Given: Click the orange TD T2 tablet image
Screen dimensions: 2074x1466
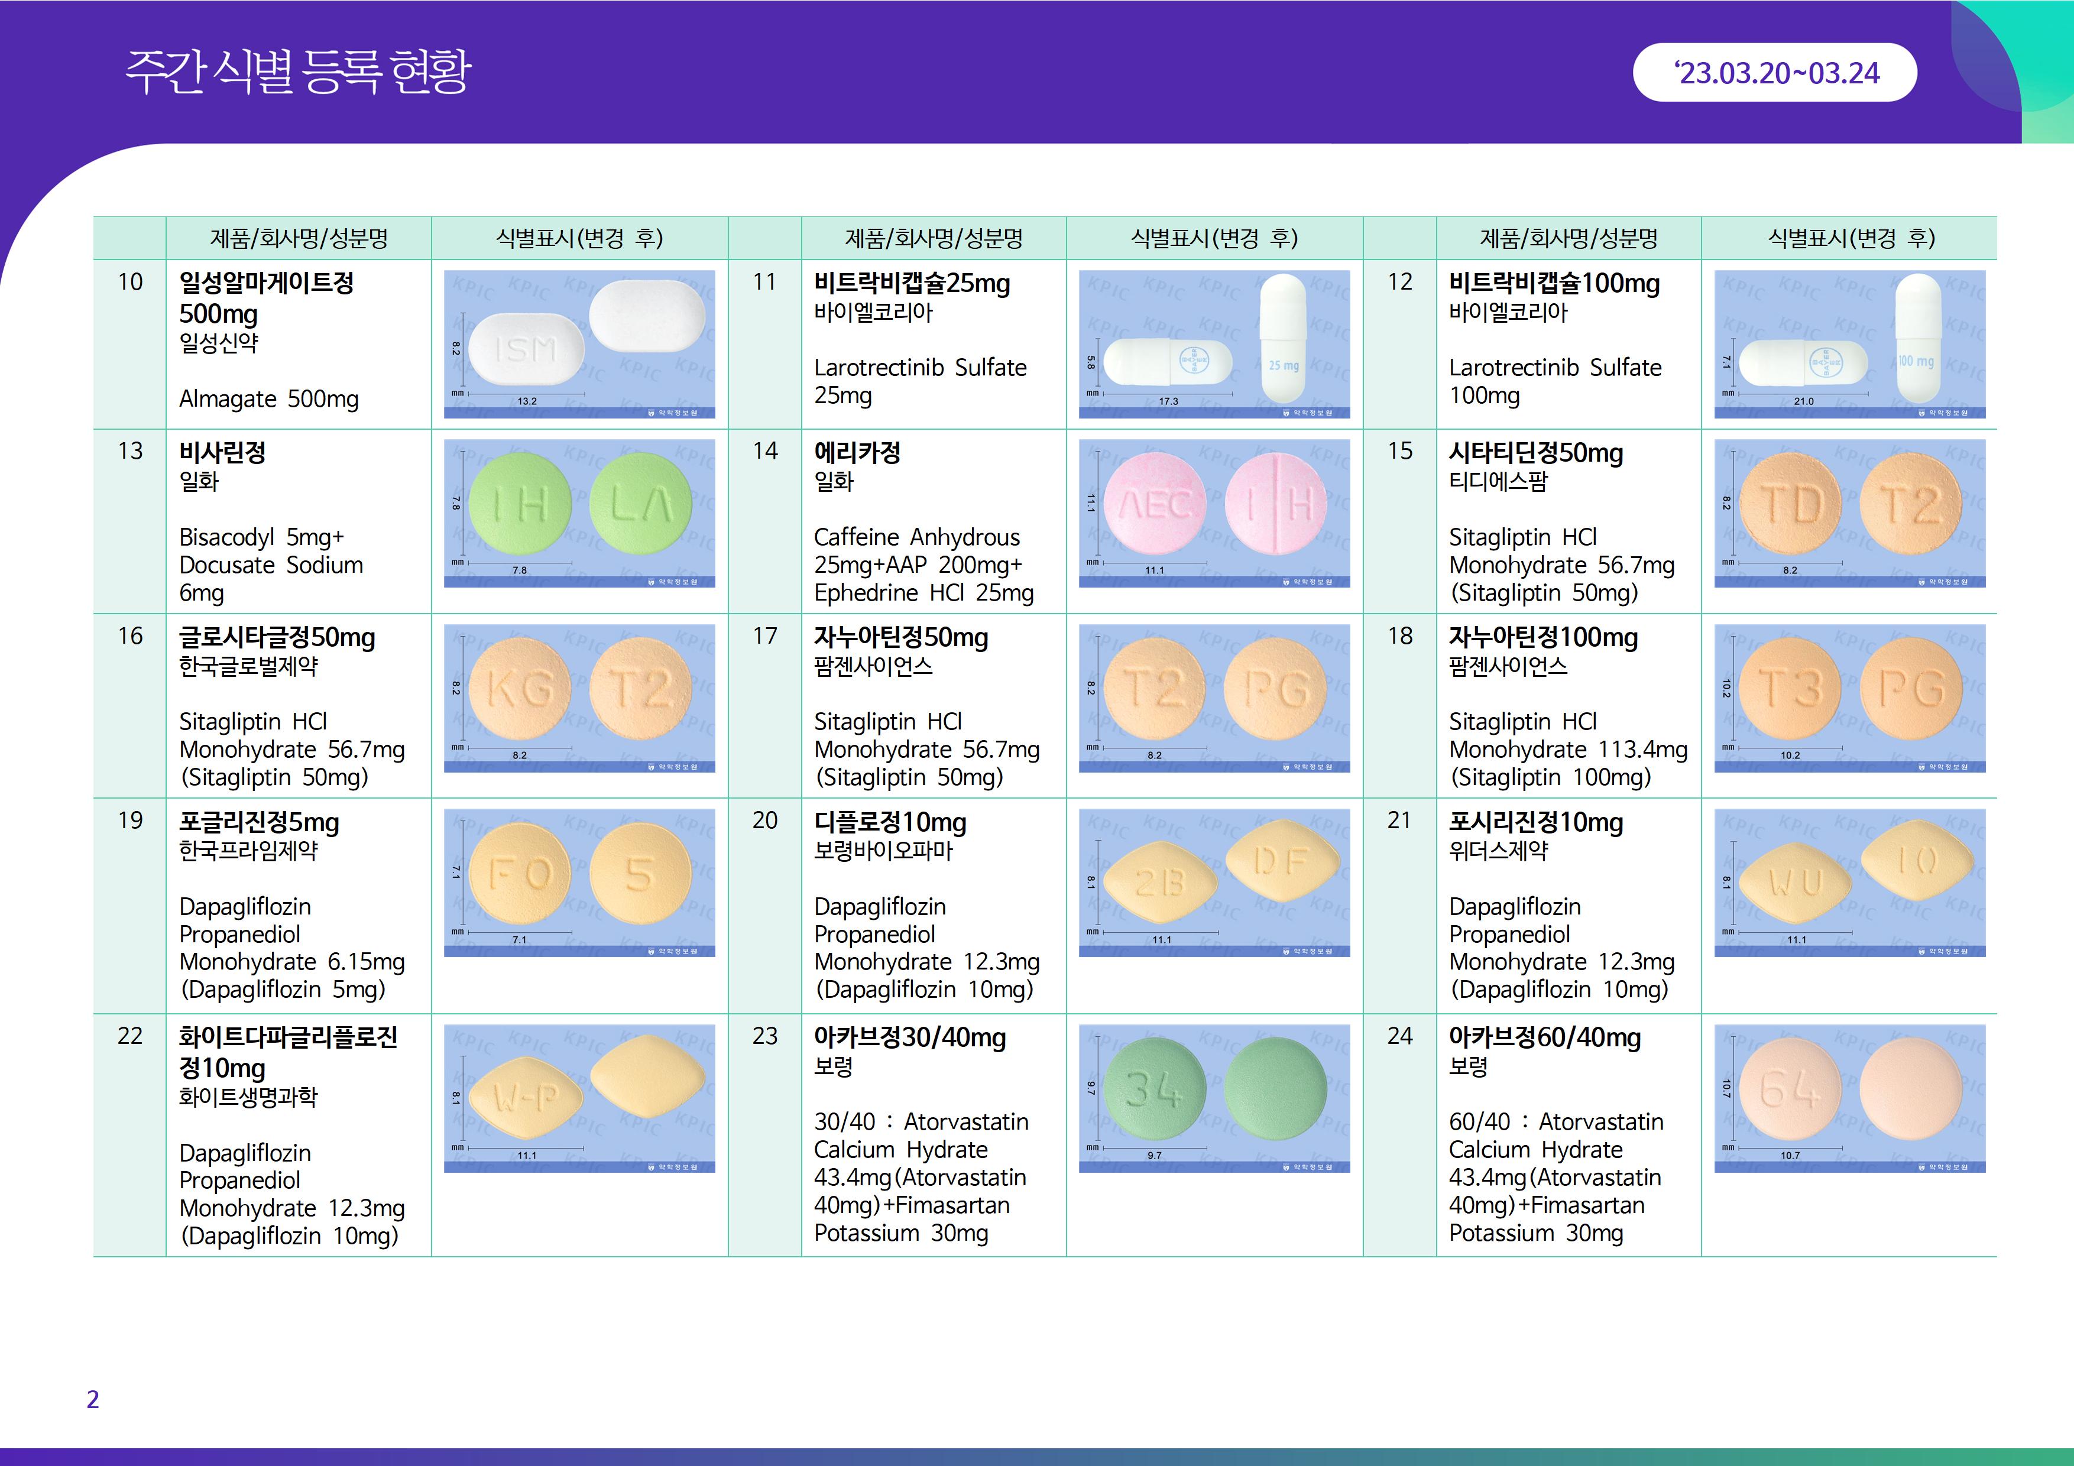Looking at the screenshot, I should [1849, 513].
